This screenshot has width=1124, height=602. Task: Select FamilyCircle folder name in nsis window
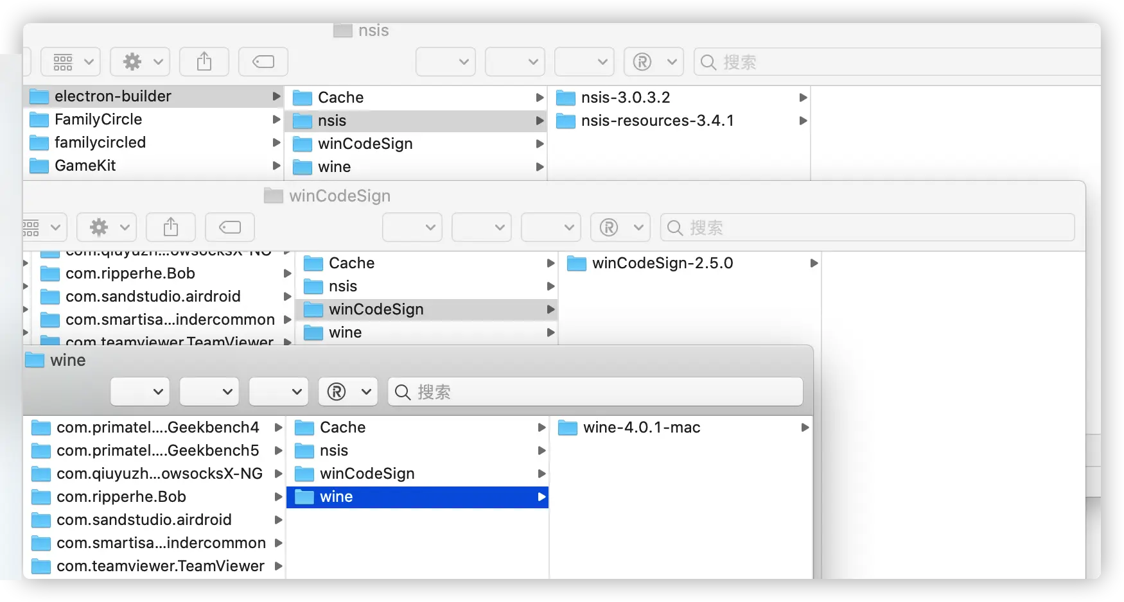tap(98, 119)
